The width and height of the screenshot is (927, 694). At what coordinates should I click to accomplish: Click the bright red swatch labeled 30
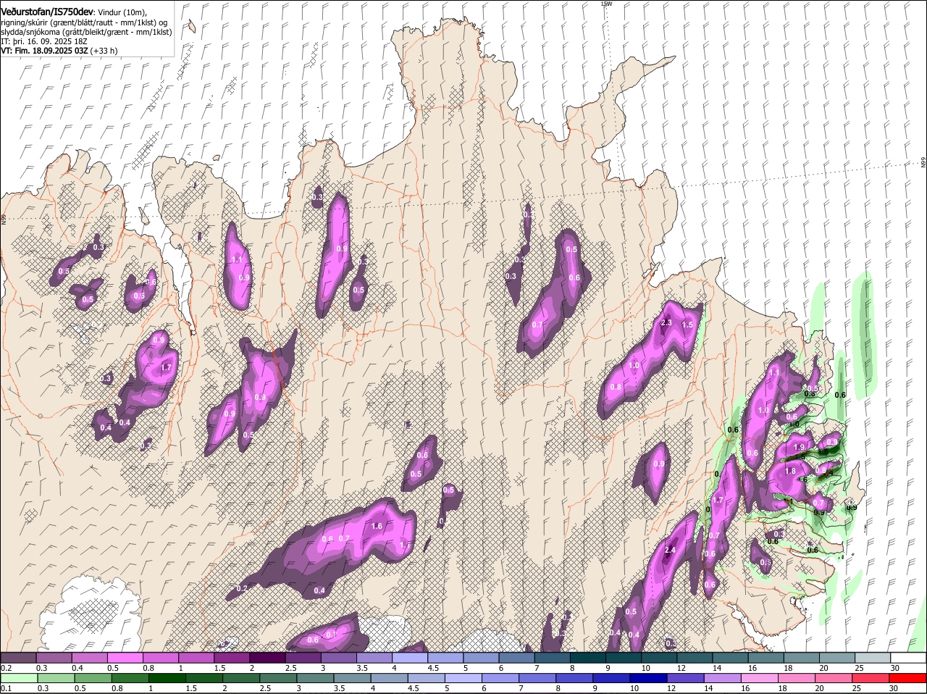[908, 678]
